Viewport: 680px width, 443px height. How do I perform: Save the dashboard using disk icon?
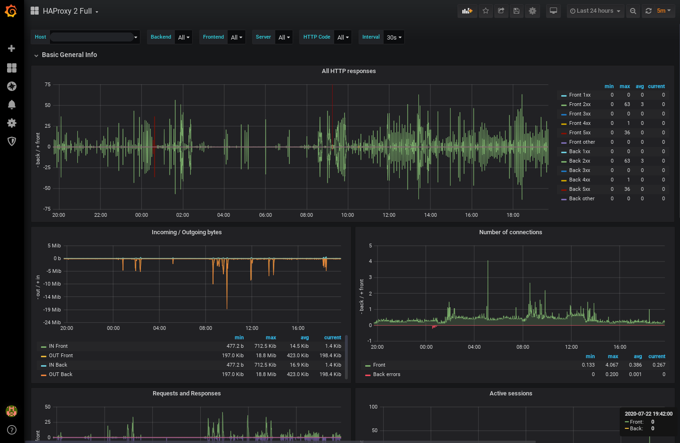click(x=516, y=11)
